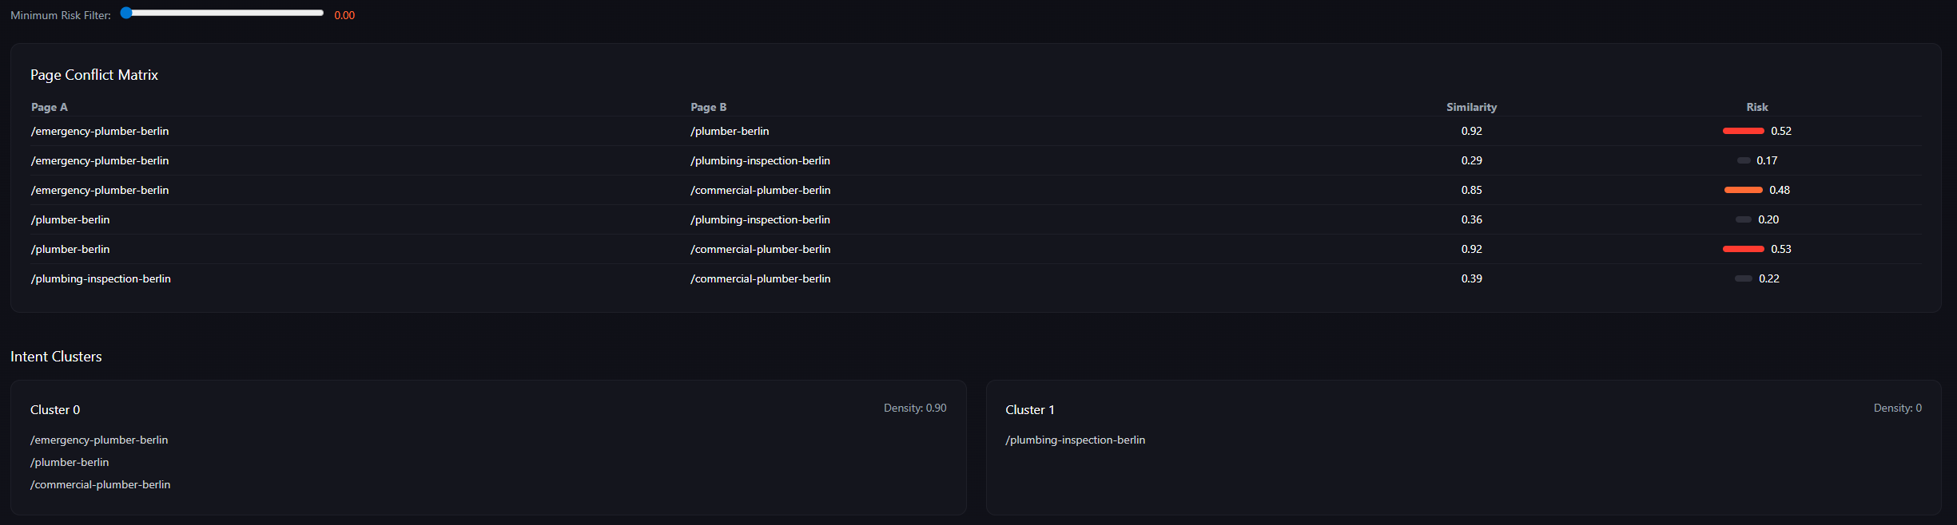The height and width of the screenshot is (525, 1957).
Task: Click the Minimum Risk Filter slider handle
Action: 126,13
